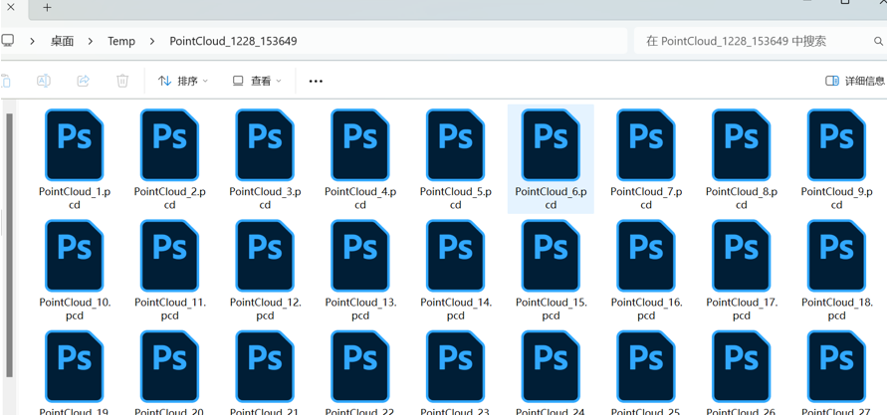
Task: Select the PointCloud_9.pcd file icon
Action: (x=836, y=145)
